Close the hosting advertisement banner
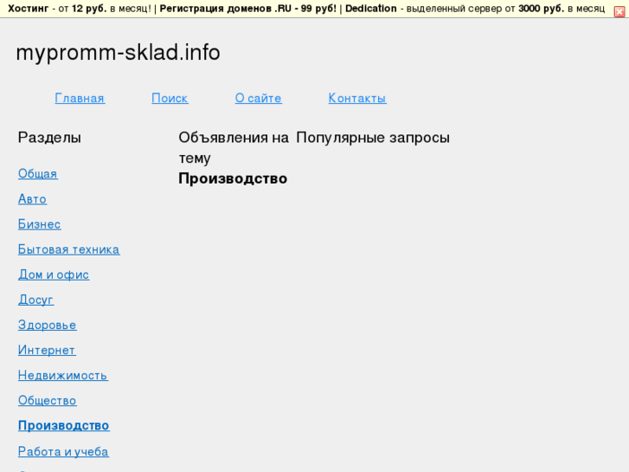Screen dimensions: 629x472 tap(619, 12)
